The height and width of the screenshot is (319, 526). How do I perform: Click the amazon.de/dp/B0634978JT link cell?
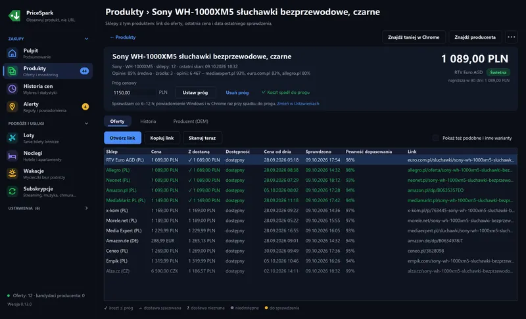(435, 241)
